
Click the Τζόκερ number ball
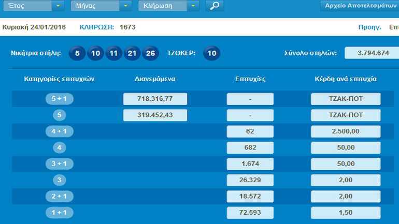point(212,53)
